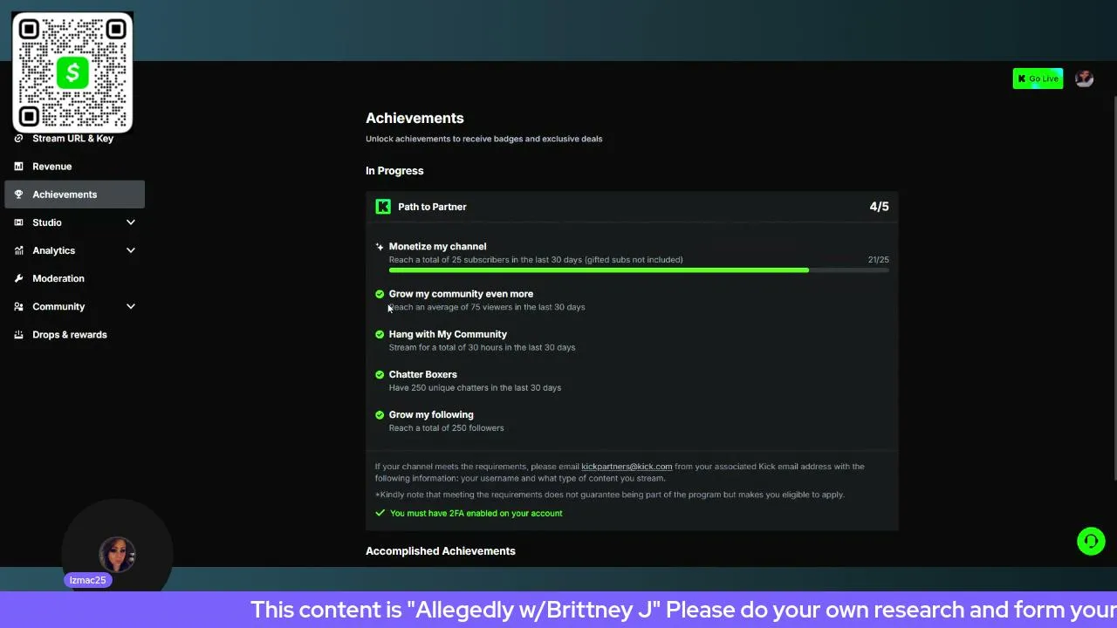Expand the Analytics submenu chevron
The height and width of the screenshot is (628, 1117).
click(x=131, y=250)
